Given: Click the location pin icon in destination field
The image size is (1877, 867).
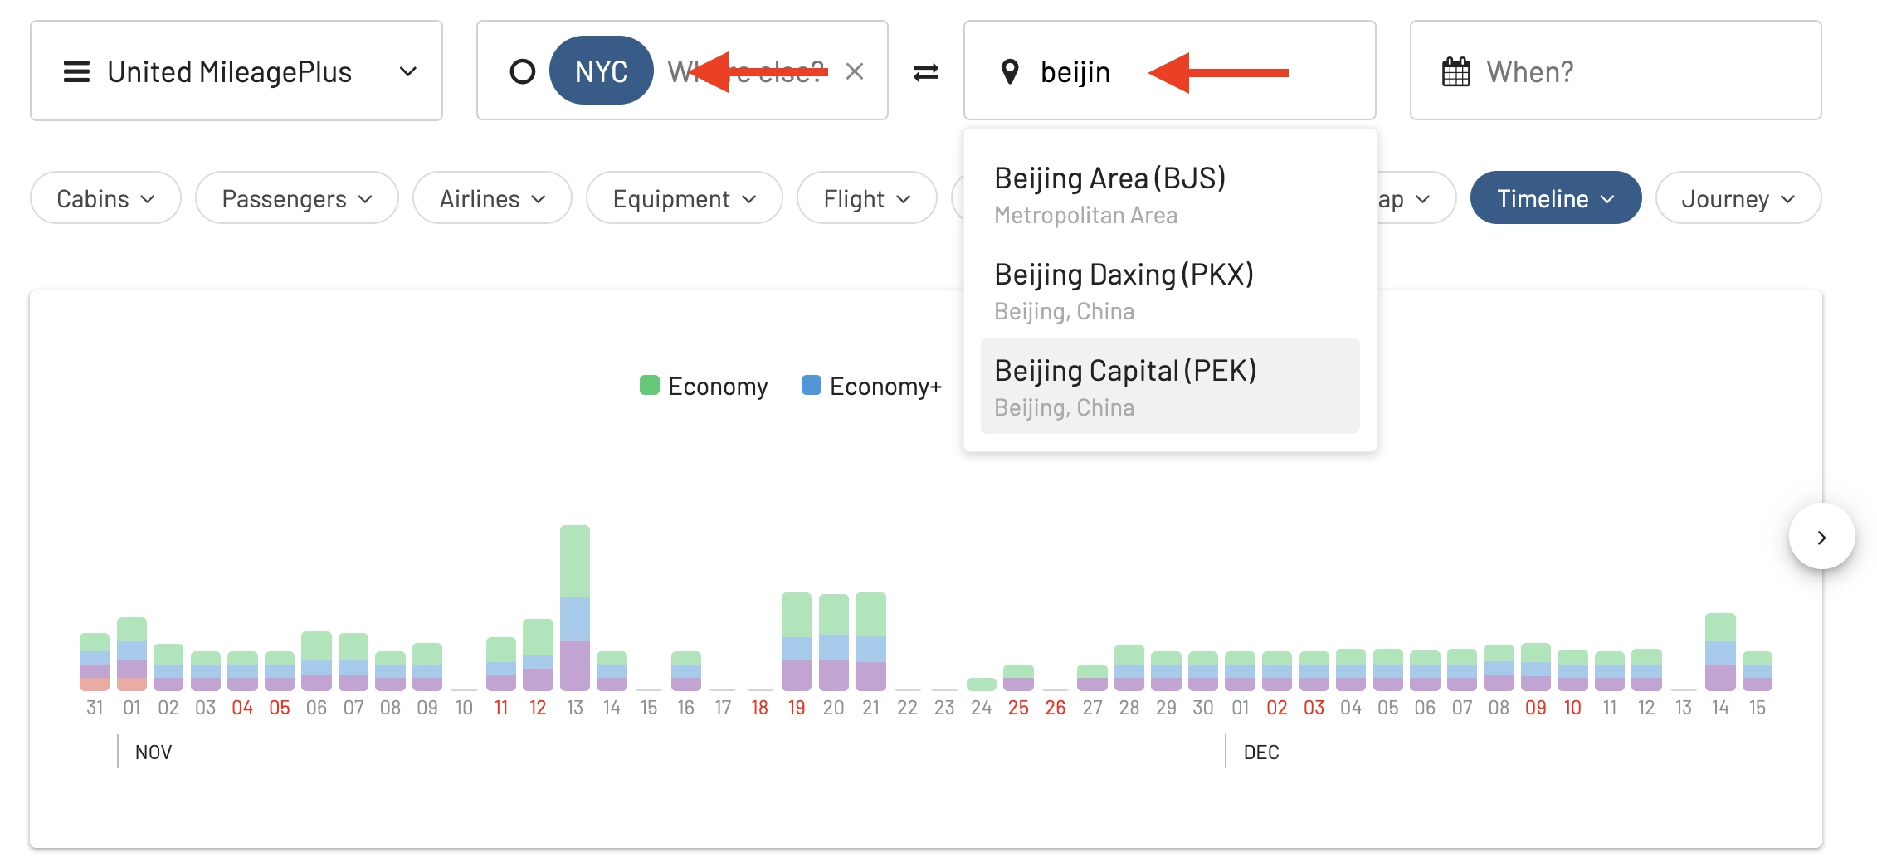Looking at the screenshot, I should tap(1010, 72).
